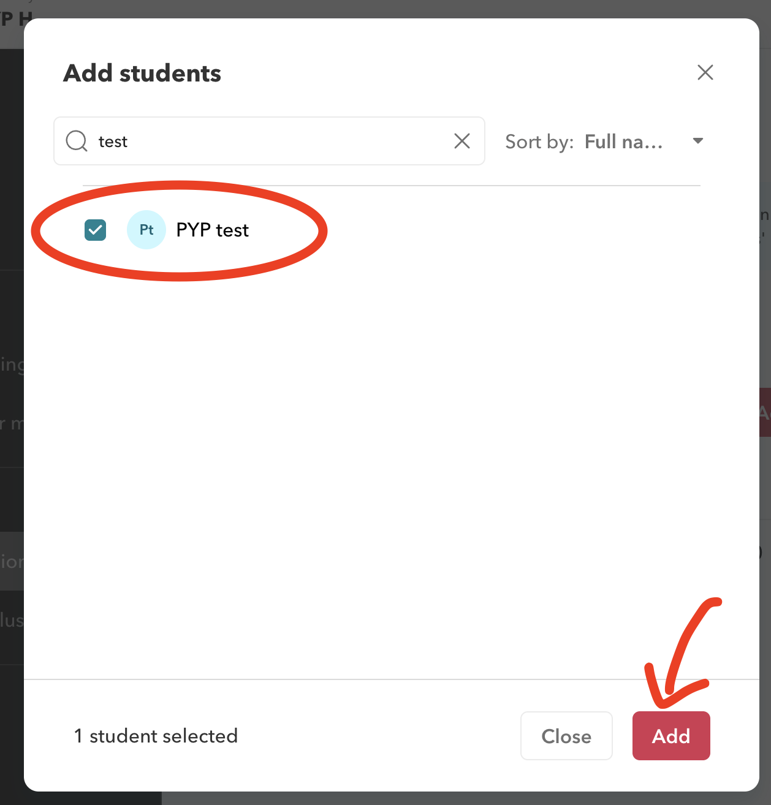The height and width of the screenshot is (805, 771).
Task: Clear the search text using the X icon
Action: pyautogui.click(x=461, y=141)
